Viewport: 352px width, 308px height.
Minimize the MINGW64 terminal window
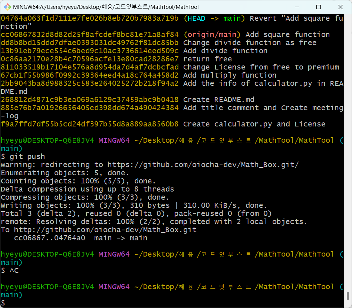click(x=297, y=7)
